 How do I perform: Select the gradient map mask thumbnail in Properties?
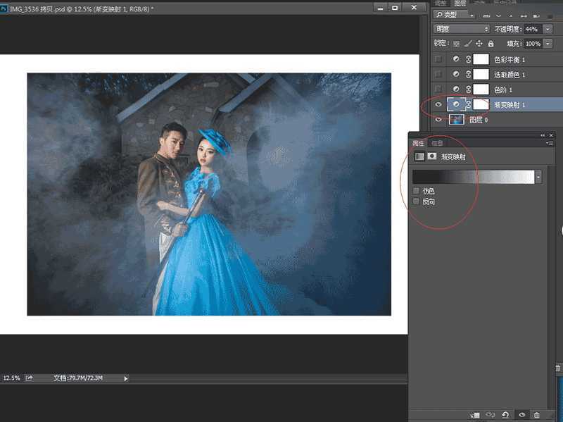click(x=432, y=155)
